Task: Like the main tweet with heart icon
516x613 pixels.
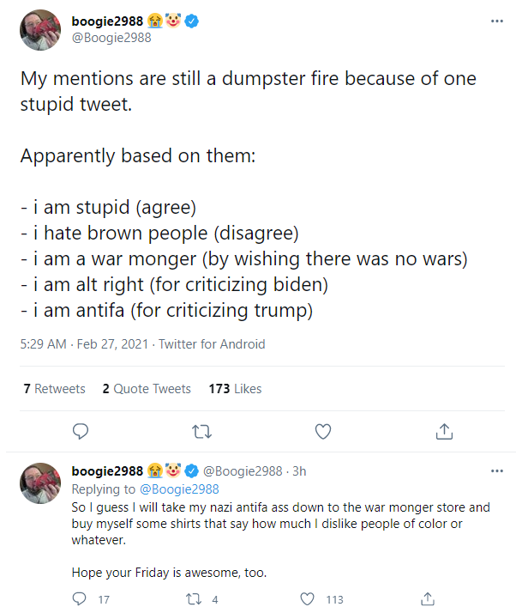Action: [x=323, y=432]
